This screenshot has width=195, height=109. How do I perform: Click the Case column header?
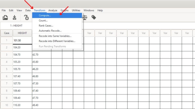click(x=7, y=33)
